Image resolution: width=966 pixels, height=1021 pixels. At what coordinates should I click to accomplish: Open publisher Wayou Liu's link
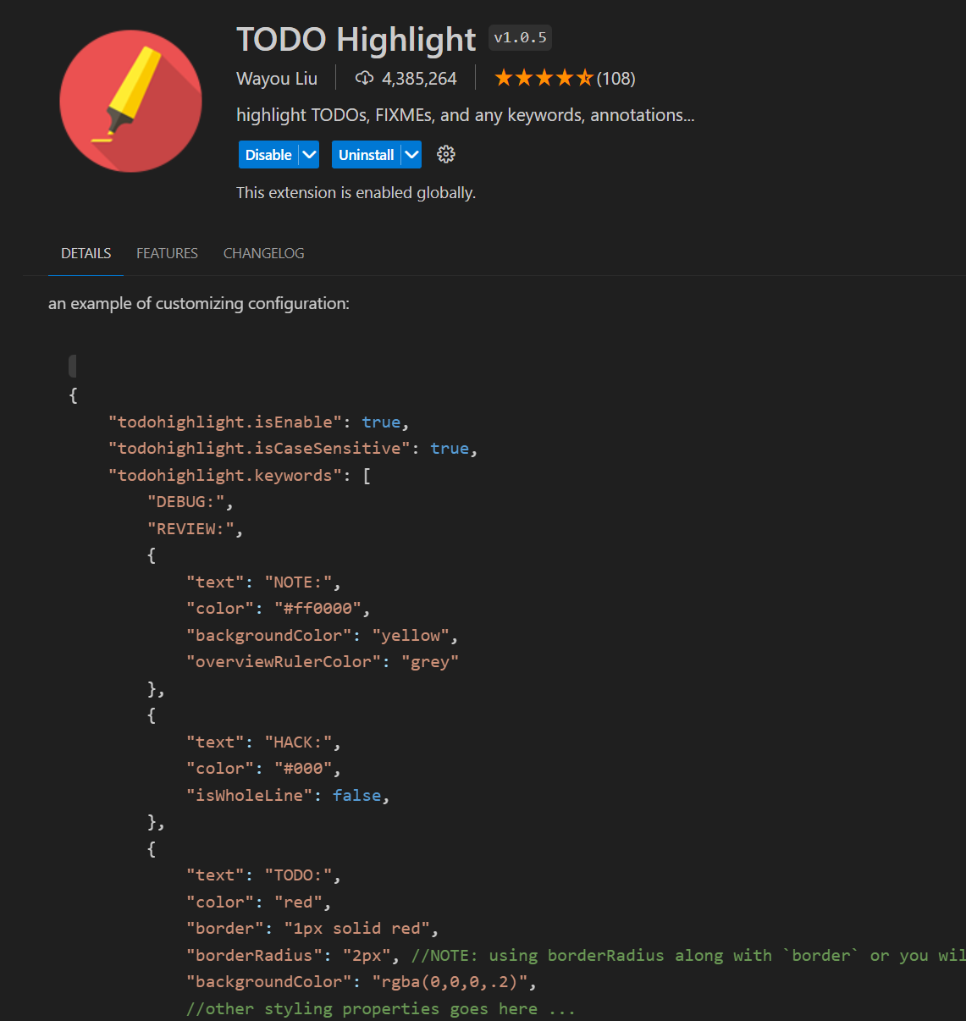tap(277, 79)
